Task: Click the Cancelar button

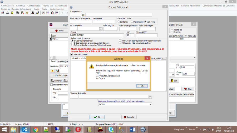Action: coord(129,117)
